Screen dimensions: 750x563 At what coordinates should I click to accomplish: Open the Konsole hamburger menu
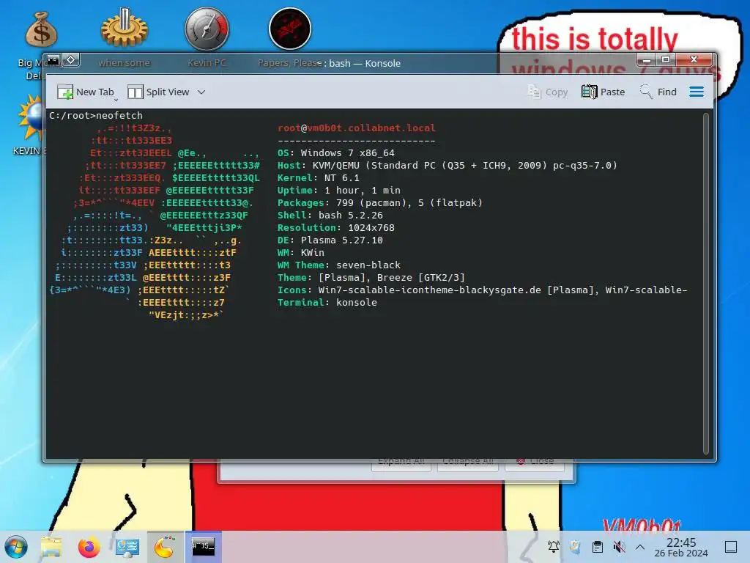click(x=697, y=92)
